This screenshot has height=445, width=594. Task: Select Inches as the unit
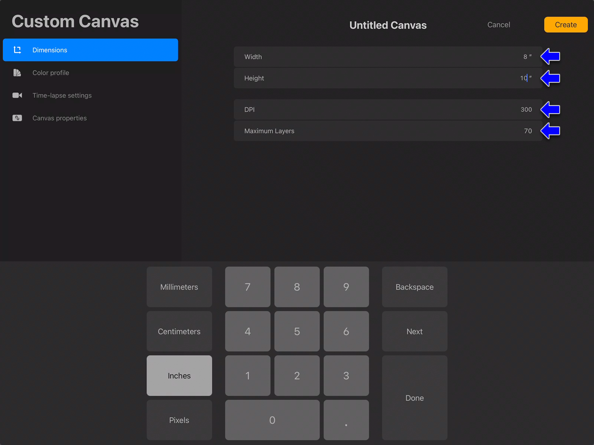[179, 375]
